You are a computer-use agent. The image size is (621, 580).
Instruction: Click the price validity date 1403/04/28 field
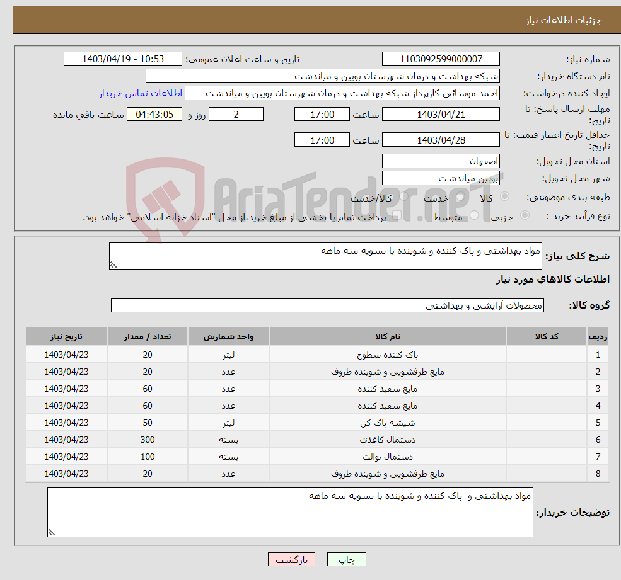[441, 140]
